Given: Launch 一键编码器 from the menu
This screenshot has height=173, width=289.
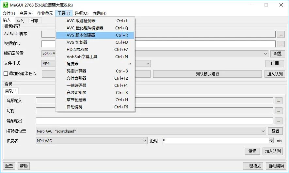Looking at the screenshot, I should (x=95, y=86).
